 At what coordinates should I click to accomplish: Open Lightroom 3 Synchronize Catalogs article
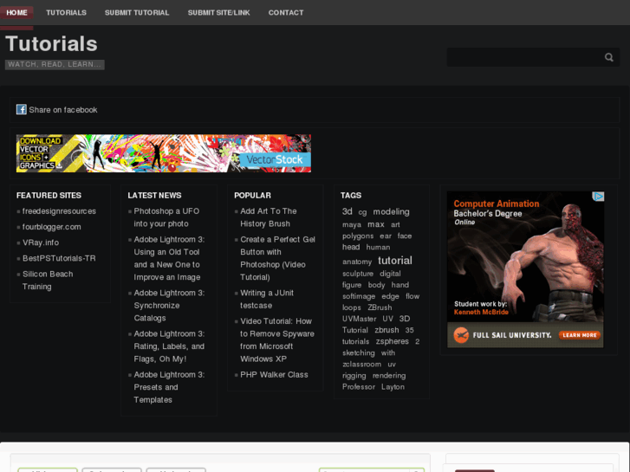pos(169,306)
